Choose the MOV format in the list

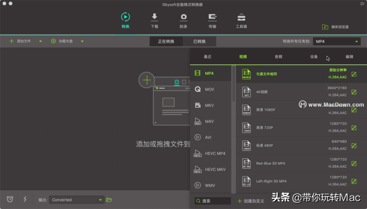coord(211,89)
